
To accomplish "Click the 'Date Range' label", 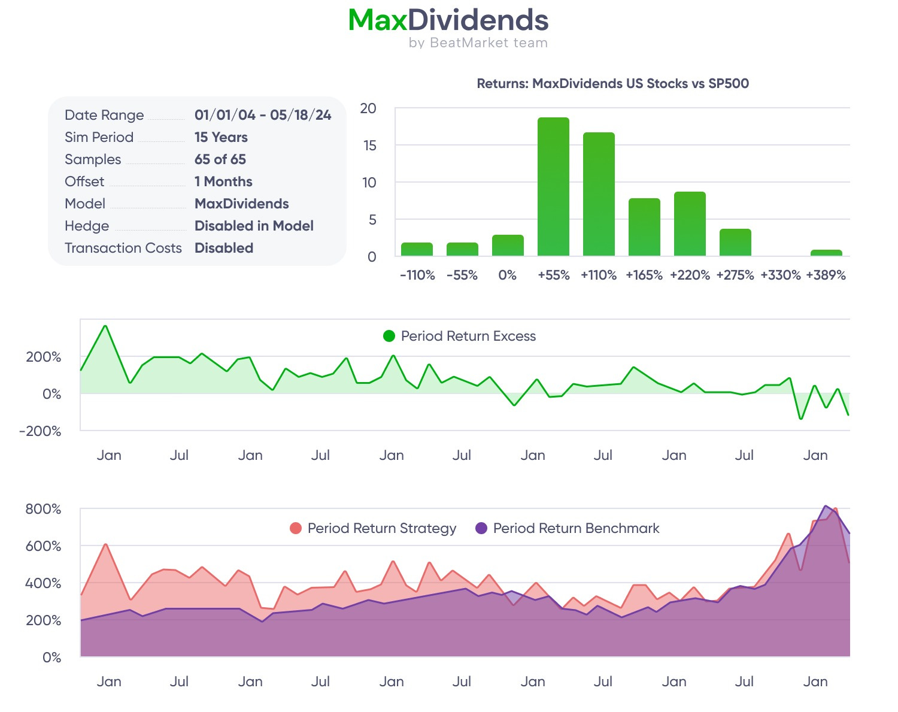I will (x=104, y=115).
